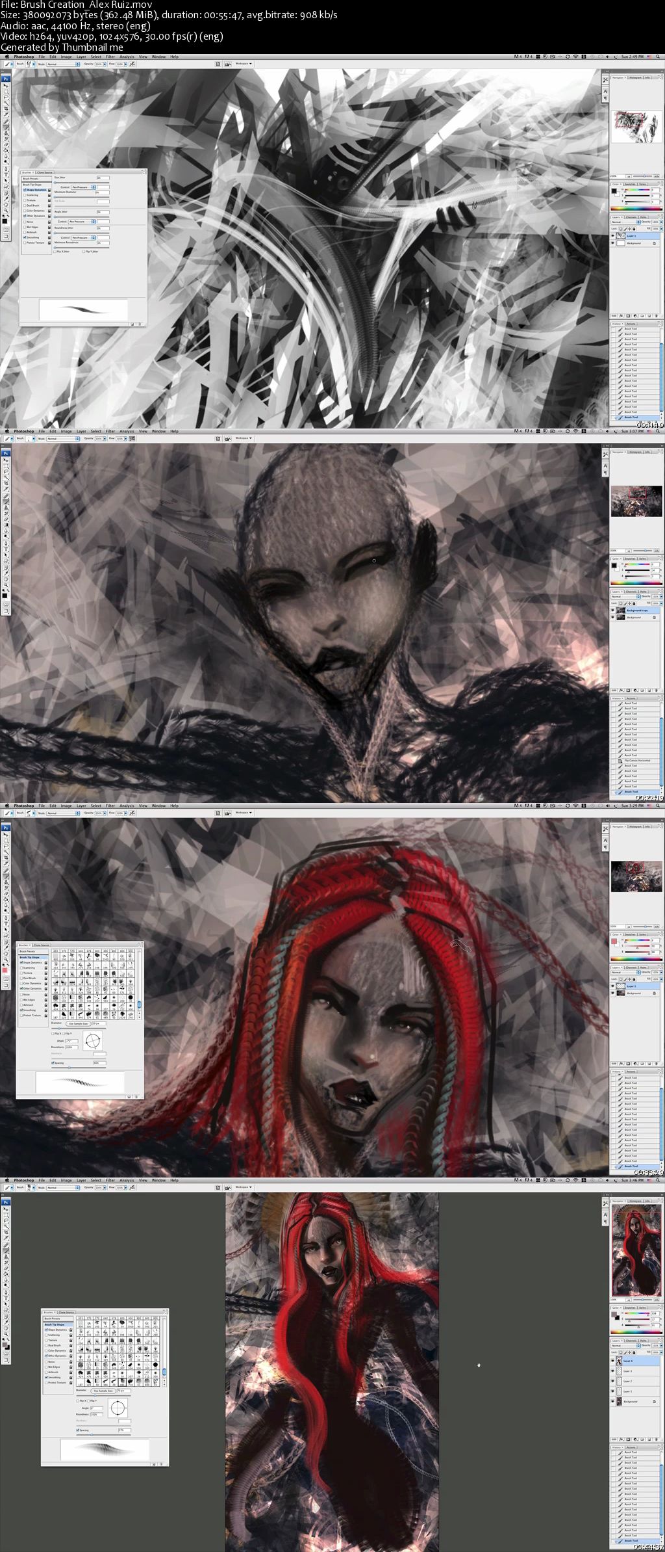Click foreground color swatch in 3:46 PM Color panel
The width and height of the screenshot is (665, 1552).
pyautogui.click(x=614, y=1314)
